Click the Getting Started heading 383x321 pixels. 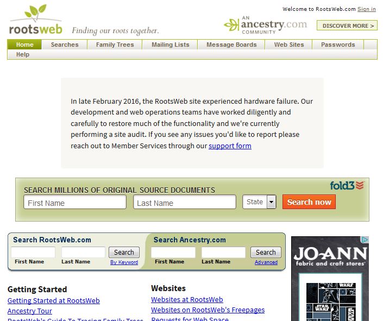37,289
